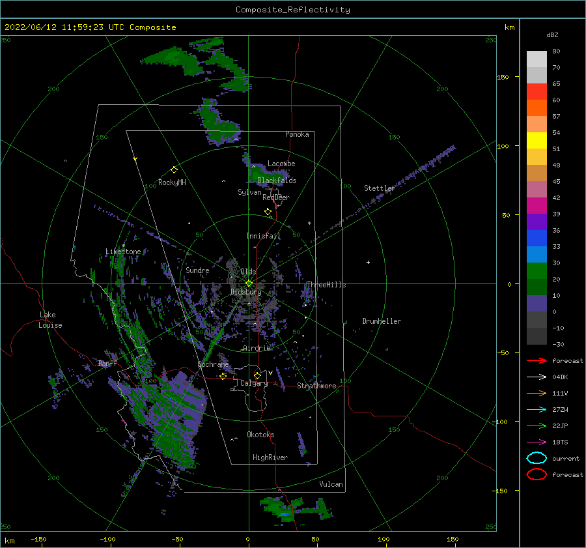Image resolution: width=586 pixels, height=548 pixels.
Task: Click the Stettler label
Action: (x=380, y=188)
